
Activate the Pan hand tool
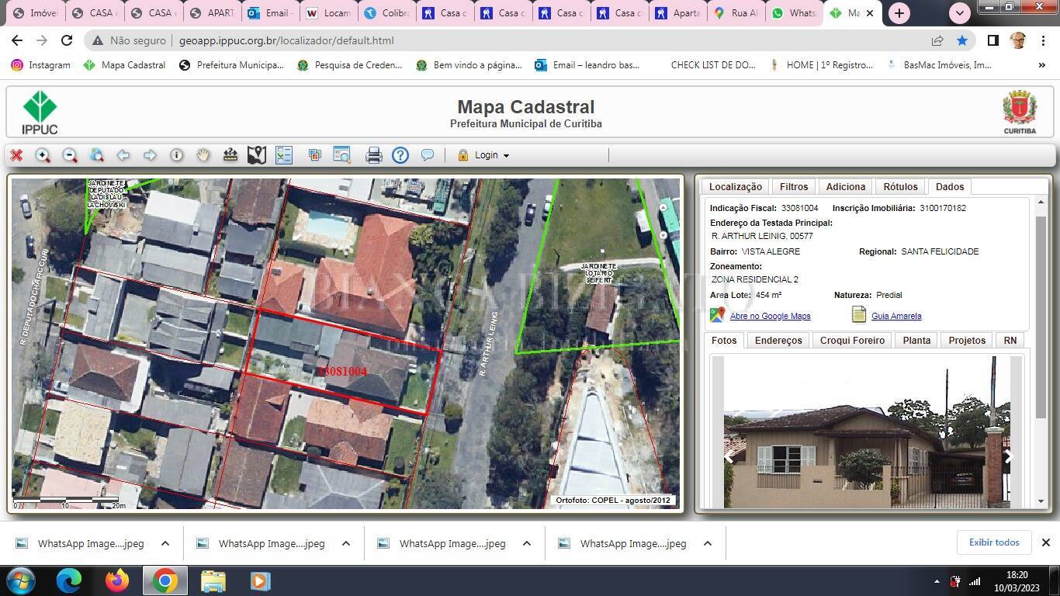point(203,155)
